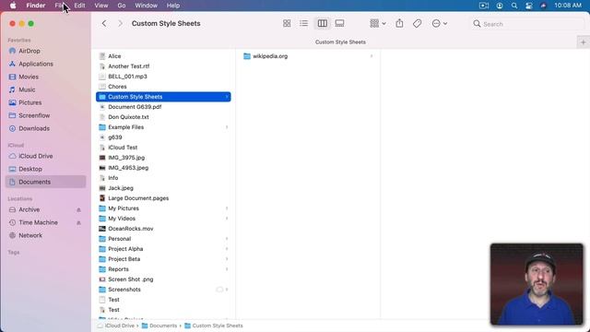Open the View menu

100,6
